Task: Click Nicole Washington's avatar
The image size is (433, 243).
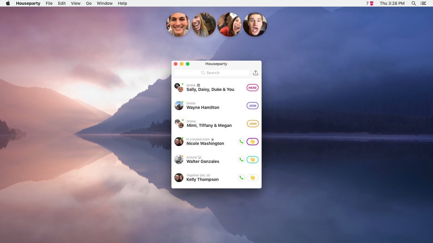Action: click(x=179, y=142)
